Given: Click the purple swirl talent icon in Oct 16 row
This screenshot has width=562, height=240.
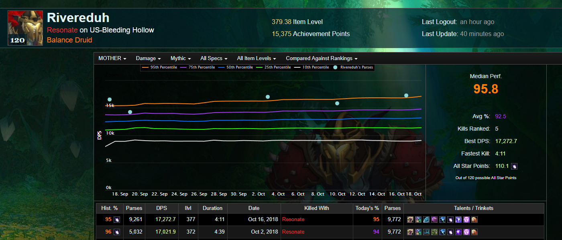Looking at the screenshot, I should 434,220.
